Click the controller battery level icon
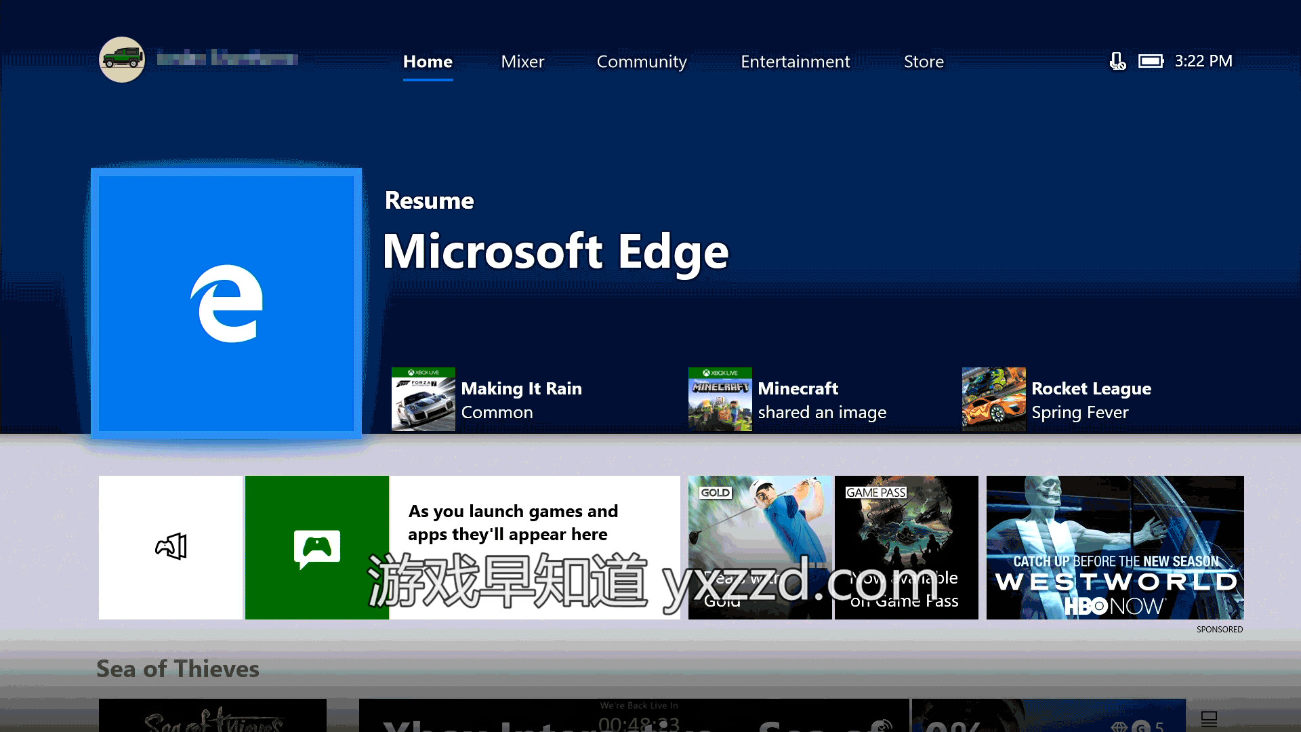This screenshot has width=1301, height=732. point(1151,62)
